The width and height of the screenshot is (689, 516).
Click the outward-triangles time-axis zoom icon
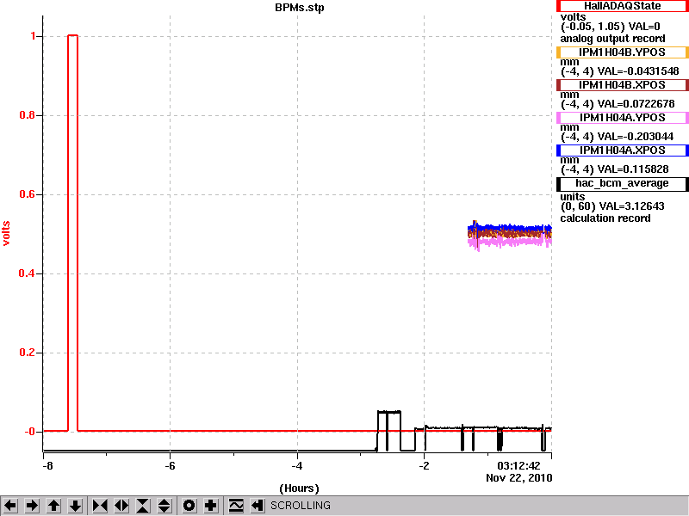[x=121, y=506]
